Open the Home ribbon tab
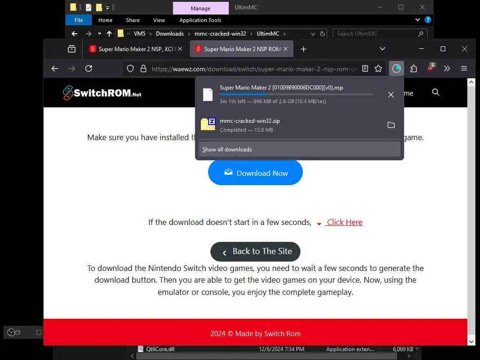The image size is (480, 360). click(x=105, y=20)
